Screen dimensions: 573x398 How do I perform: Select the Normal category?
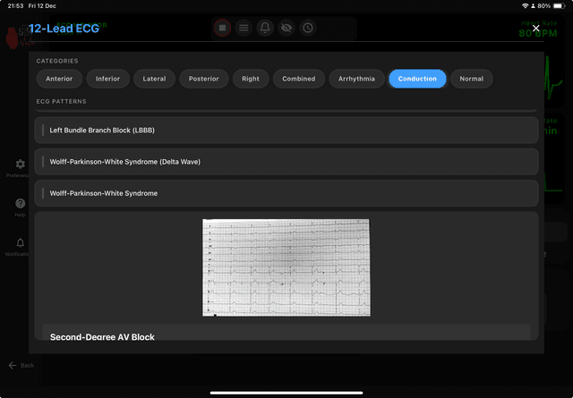tap(472, 79)
